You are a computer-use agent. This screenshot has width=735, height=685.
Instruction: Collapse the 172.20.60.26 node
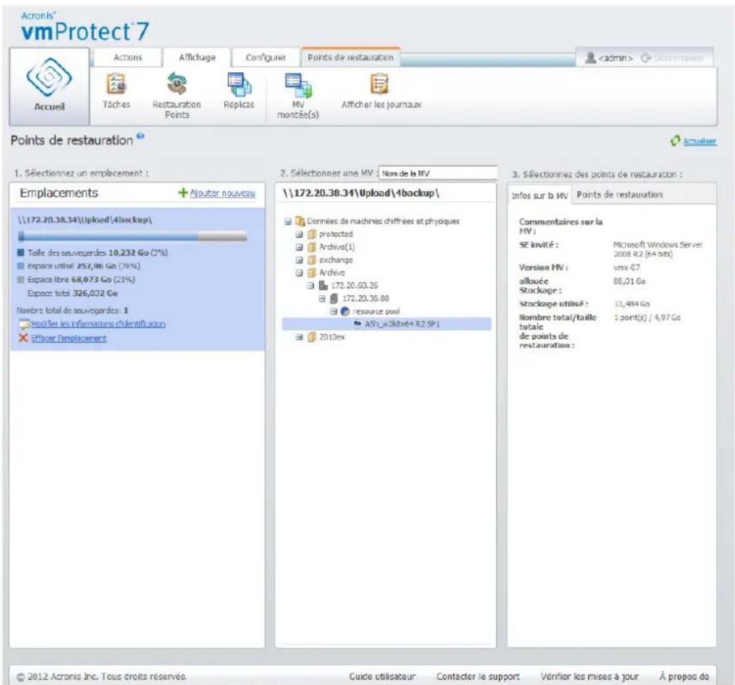click(311, 285)
